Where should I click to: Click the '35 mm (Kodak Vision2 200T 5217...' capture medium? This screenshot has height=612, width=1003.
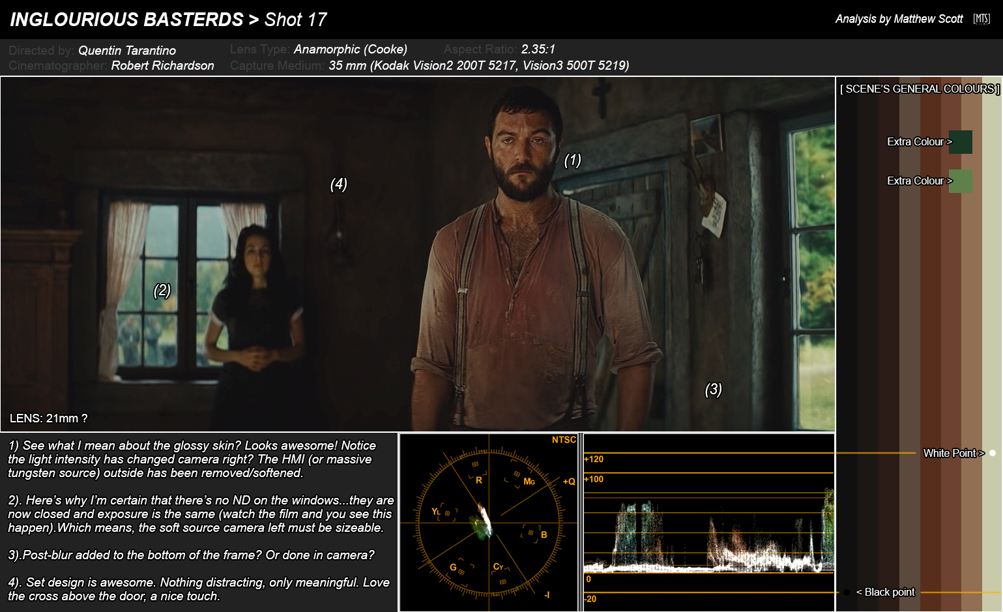coord(479,65)
